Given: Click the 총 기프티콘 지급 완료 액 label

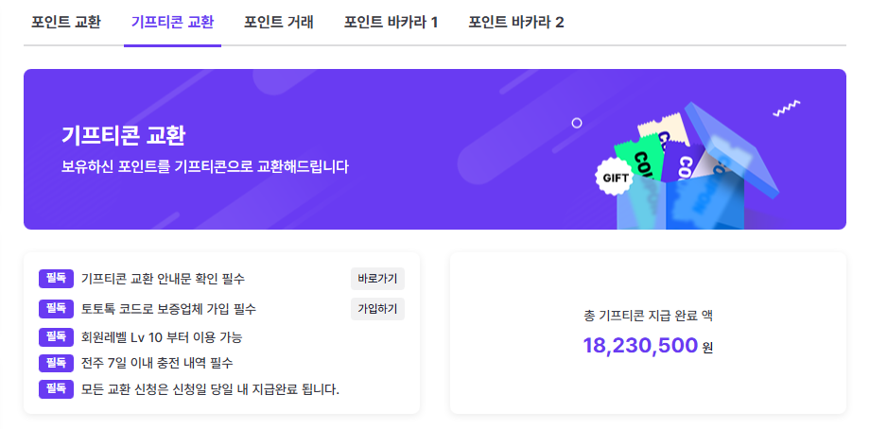Looking at the screenshot, I should 648,315.
